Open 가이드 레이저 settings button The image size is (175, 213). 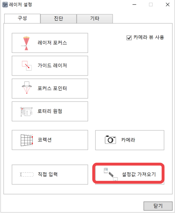(x=50, y=66)
